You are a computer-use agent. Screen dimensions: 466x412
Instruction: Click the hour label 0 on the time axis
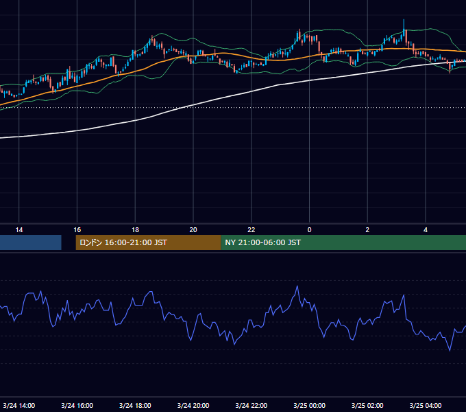pos(309,229)
